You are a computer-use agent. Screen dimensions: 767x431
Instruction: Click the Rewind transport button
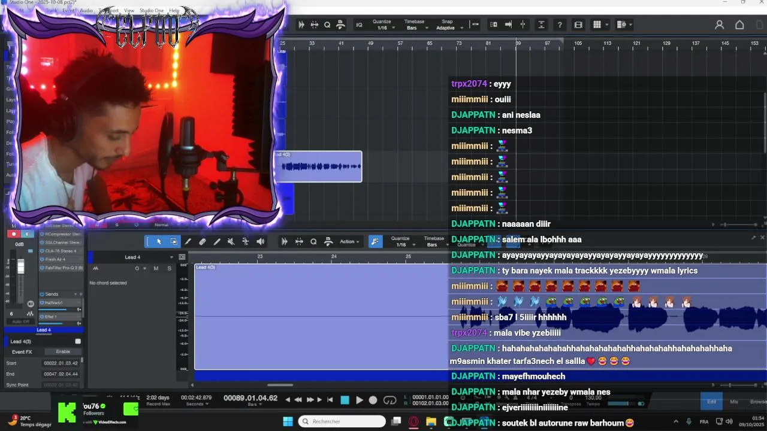pyautogui.click(x=298, y=400)
